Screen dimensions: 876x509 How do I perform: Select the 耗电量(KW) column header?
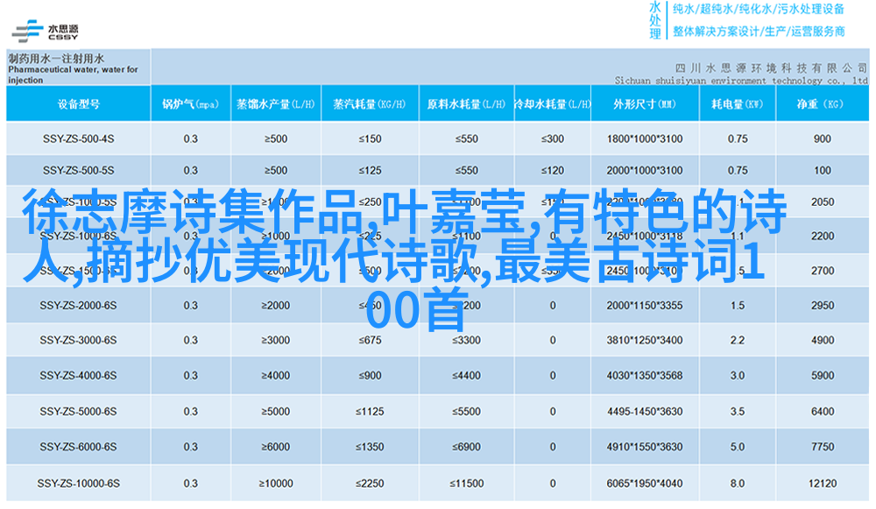pos(738,104)
